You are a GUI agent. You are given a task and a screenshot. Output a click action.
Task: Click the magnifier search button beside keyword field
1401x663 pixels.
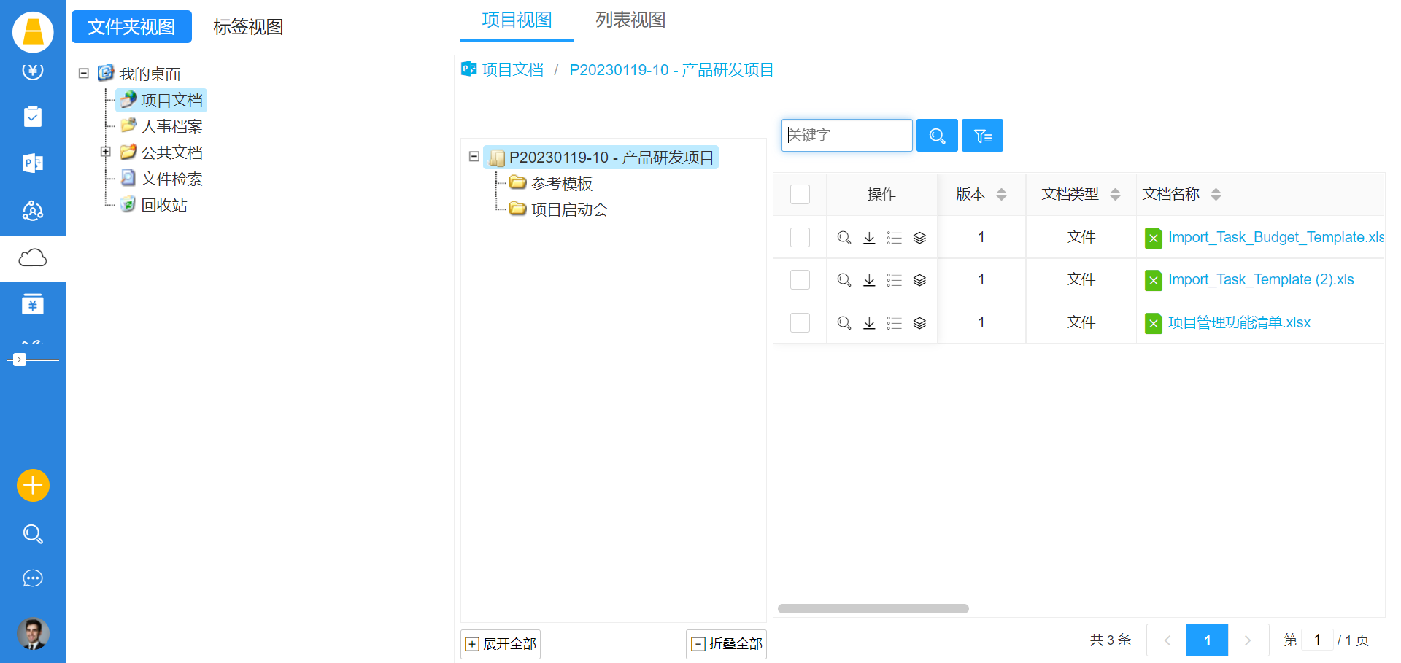click(937, 136)
